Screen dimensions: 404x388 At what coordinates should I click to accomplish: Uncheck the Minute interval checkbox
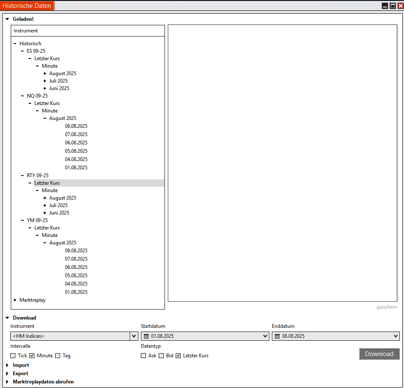(32, 356)
